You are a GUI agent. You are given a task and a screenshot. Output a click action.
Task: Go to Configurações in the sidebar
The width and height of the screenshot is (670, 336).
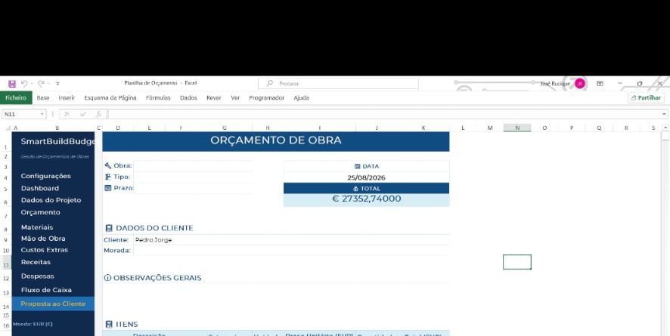point(45,176)
